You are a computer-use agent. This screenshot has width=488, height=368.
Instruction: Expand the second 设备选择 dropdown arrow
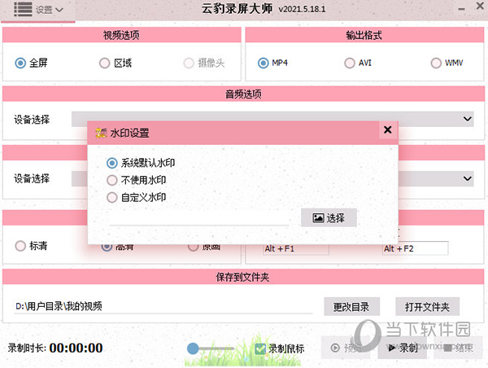pyautogui.click(x=467, y=178)
